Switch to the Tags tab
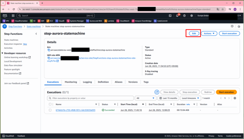 pos(146,82)
